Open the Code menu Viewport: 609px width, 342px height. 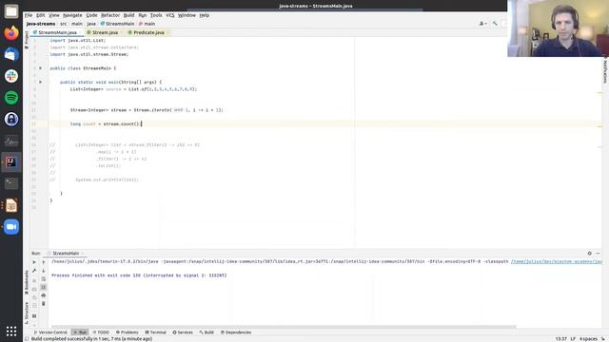(x=91, y=15)
